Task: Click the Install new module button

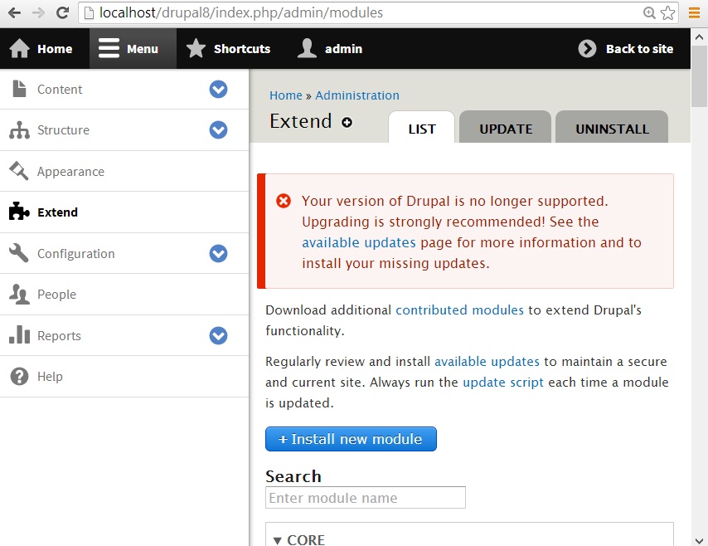Action: click(x=351, y=439)
